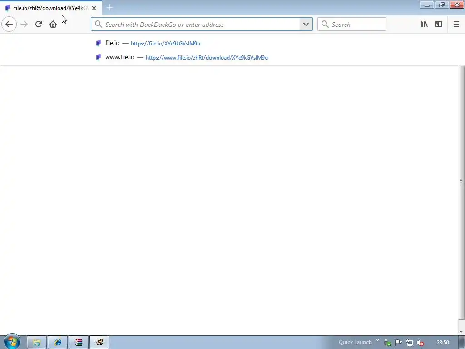Go back to the previous page
This screenshot has height=349, width=465.
[9, 24]
